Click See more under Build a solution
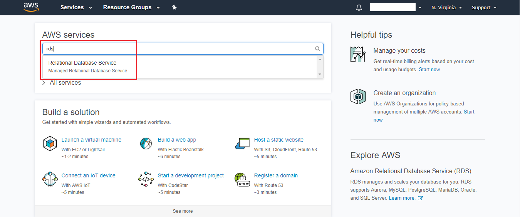This screenshot has width=520, height=217. [183, 211]
